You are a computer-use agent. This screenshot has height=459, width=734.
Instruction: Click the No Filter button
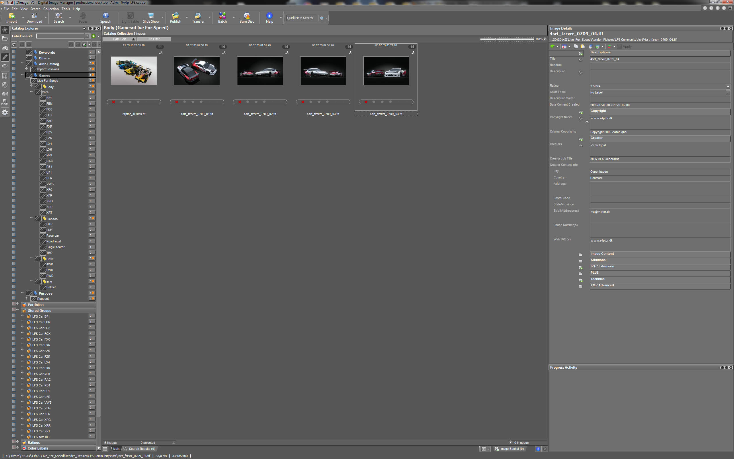154,39
